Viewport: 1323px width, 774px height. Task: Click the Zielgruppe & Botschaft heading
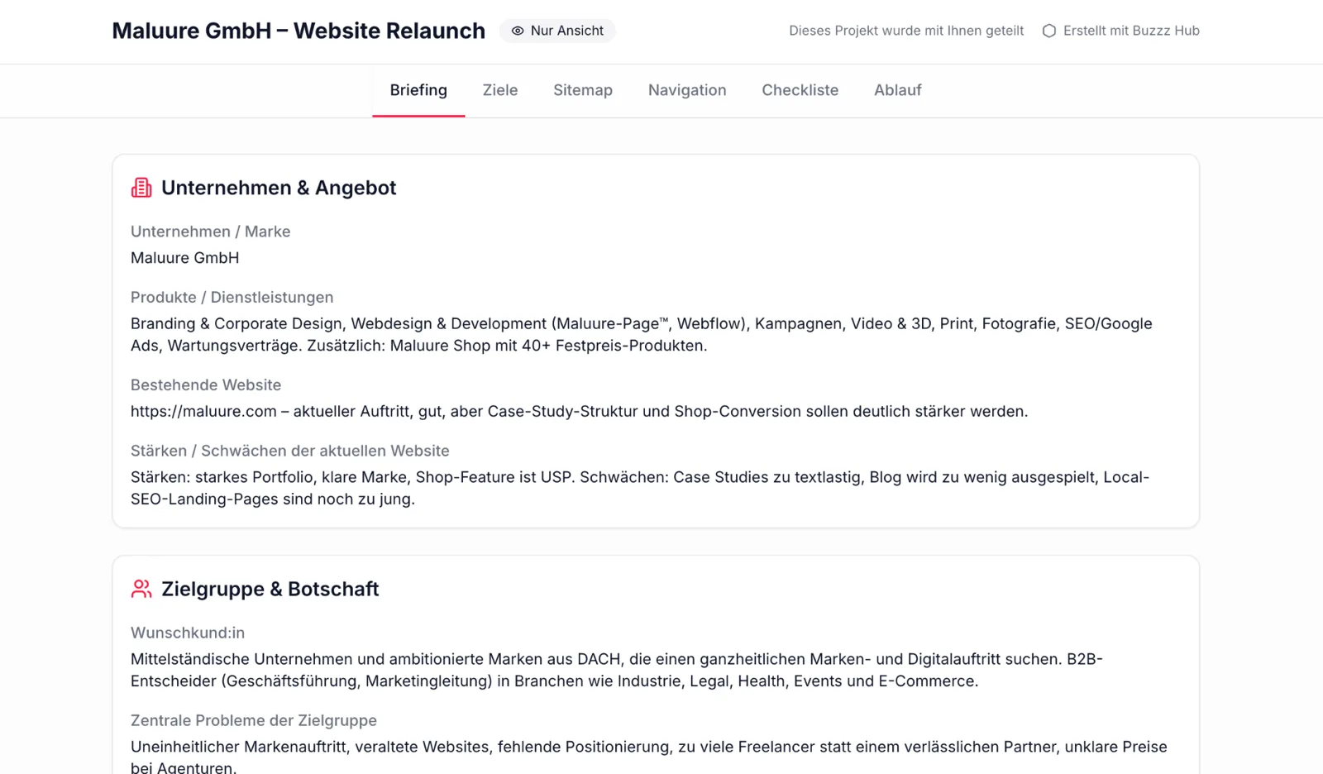click(270, 589)
